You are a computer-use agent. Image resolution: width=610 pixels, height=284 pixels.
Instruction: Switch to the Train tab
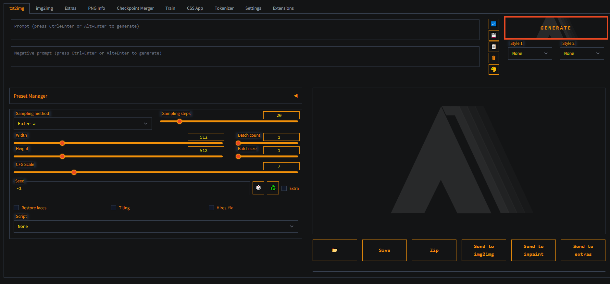pyautogui.click(x=170, y=8)
